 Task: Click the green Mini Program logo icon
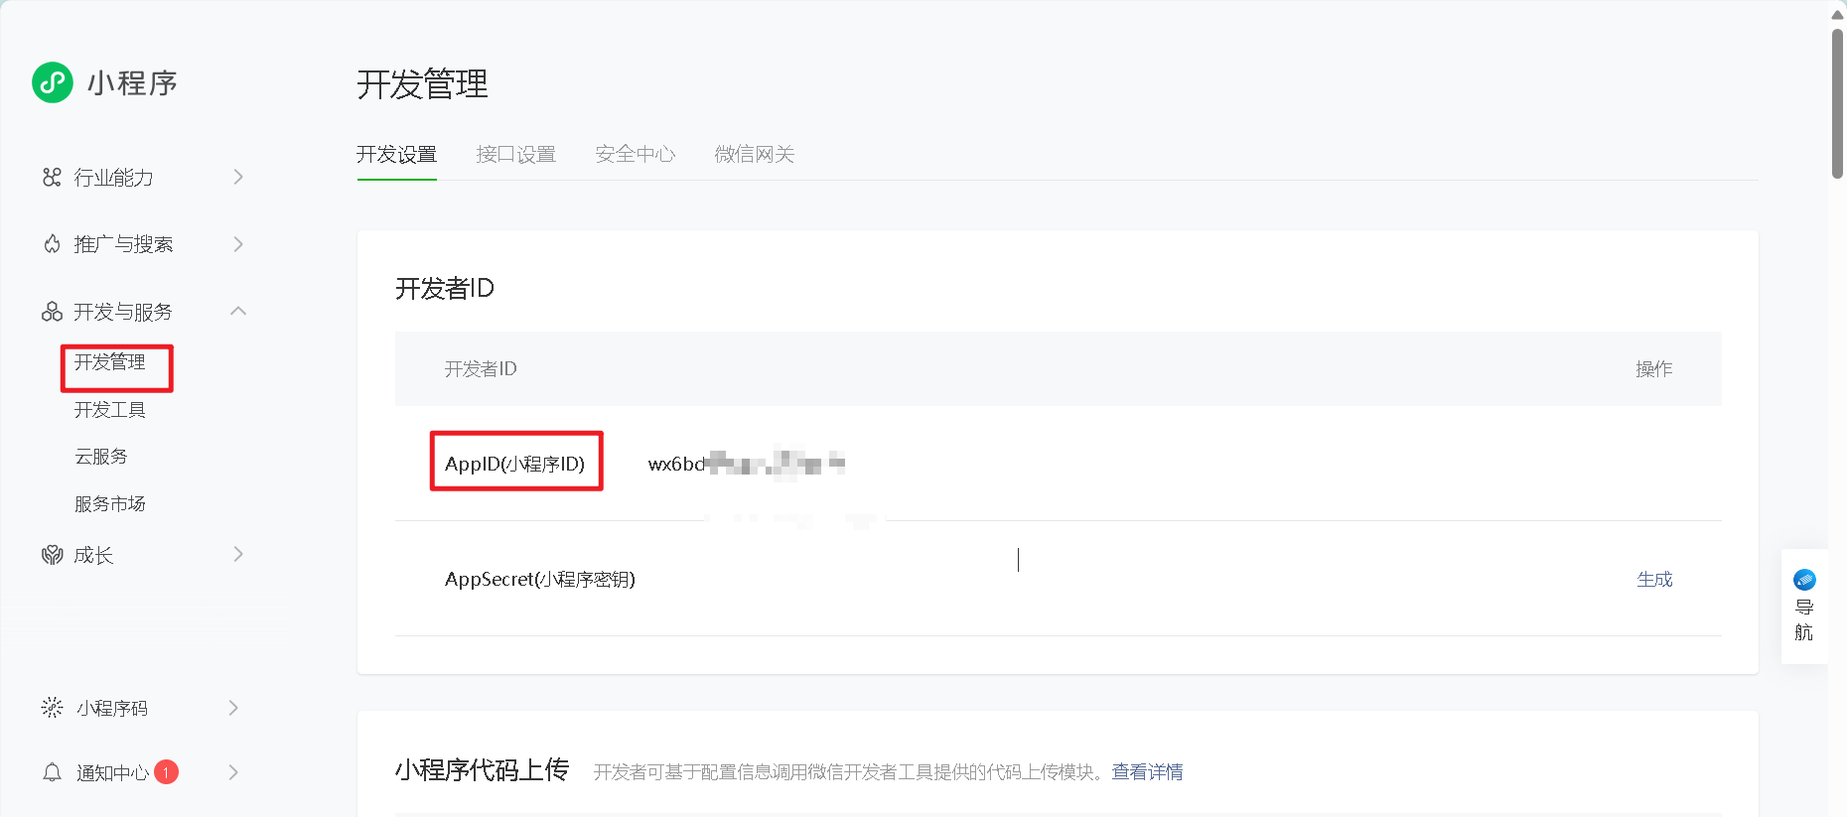(53, 82)
